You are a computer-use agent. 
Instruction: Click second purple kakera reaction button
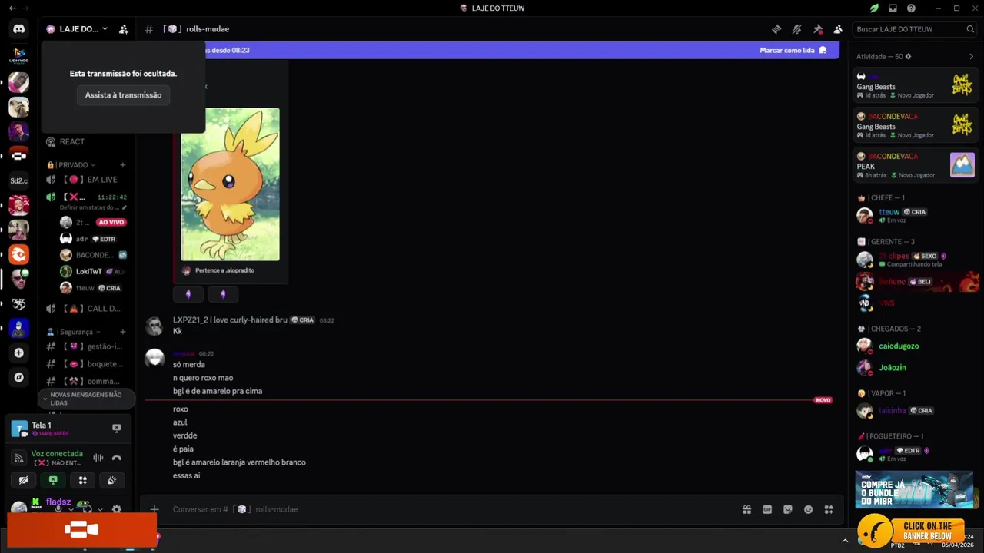coord(223,294)
